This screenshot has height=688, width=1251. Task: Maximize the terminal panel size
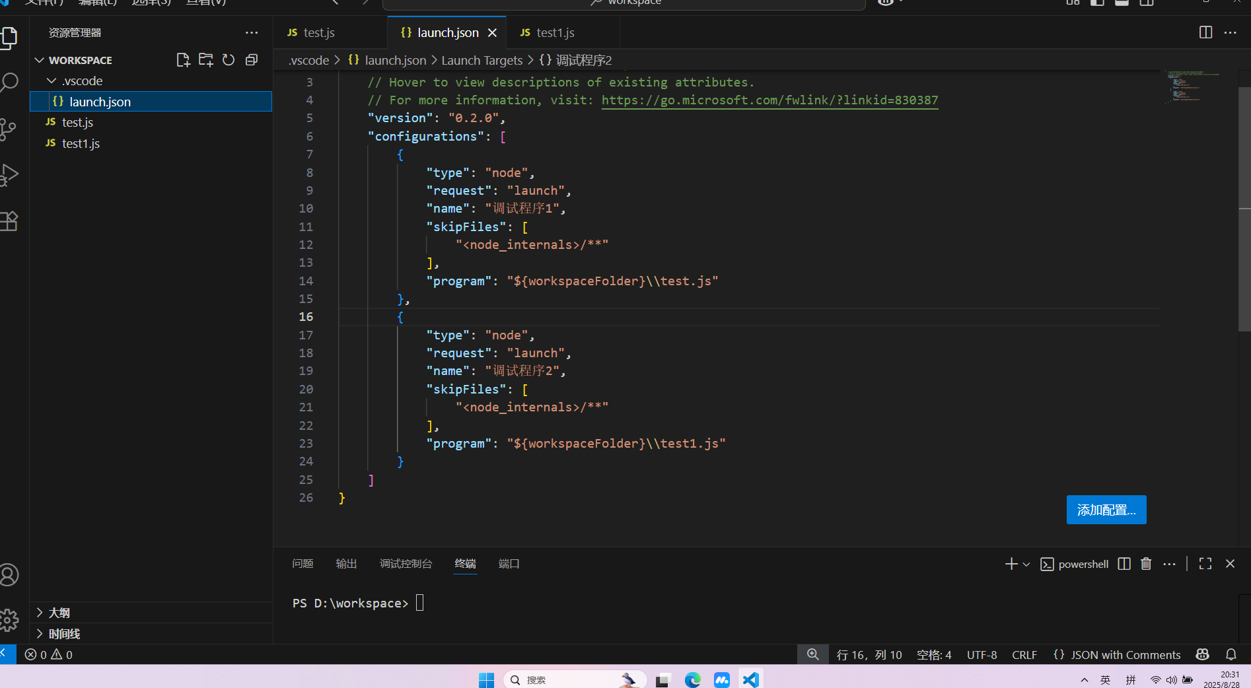(1205, 564)
